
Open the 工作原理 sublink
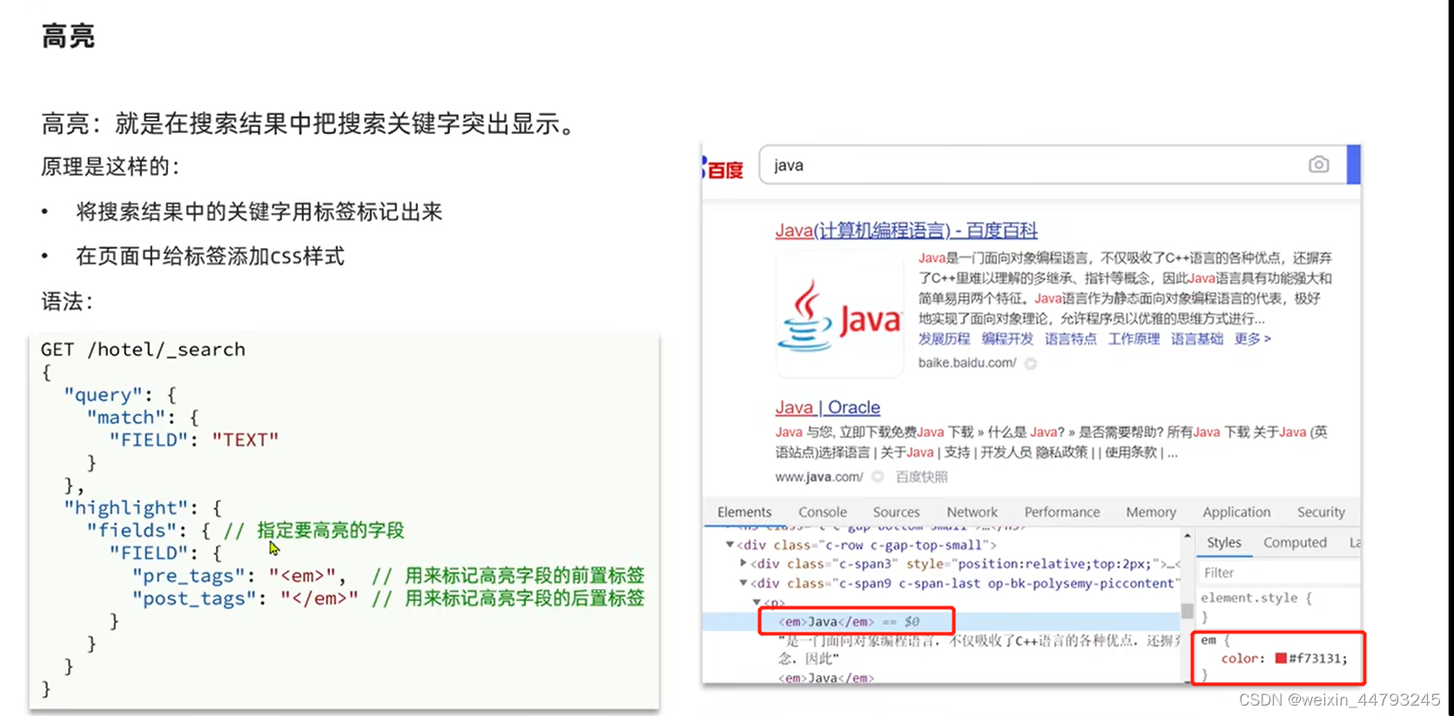pos(1134,339)
